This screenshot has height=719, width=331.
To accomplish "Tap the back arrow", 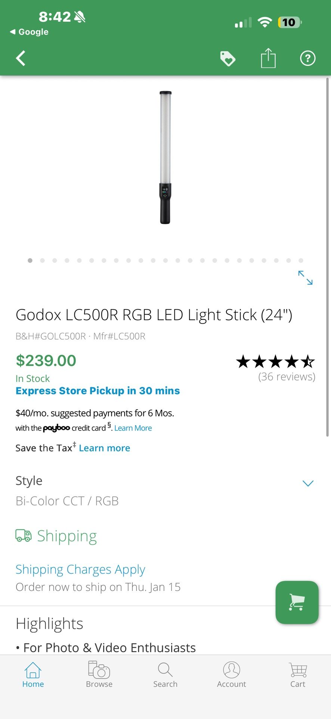I will [21, 58].
